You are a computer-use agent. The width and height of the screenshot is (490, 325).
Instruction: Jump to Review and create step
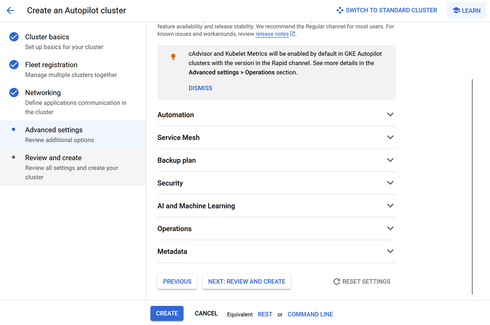pos(73,167)
